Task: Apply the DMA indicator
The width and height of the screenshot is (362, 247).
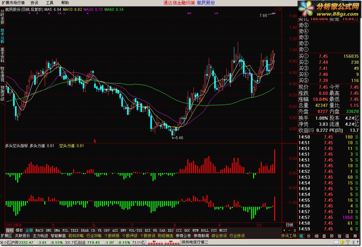Action: pyautogui.click(x=57, y=230)
